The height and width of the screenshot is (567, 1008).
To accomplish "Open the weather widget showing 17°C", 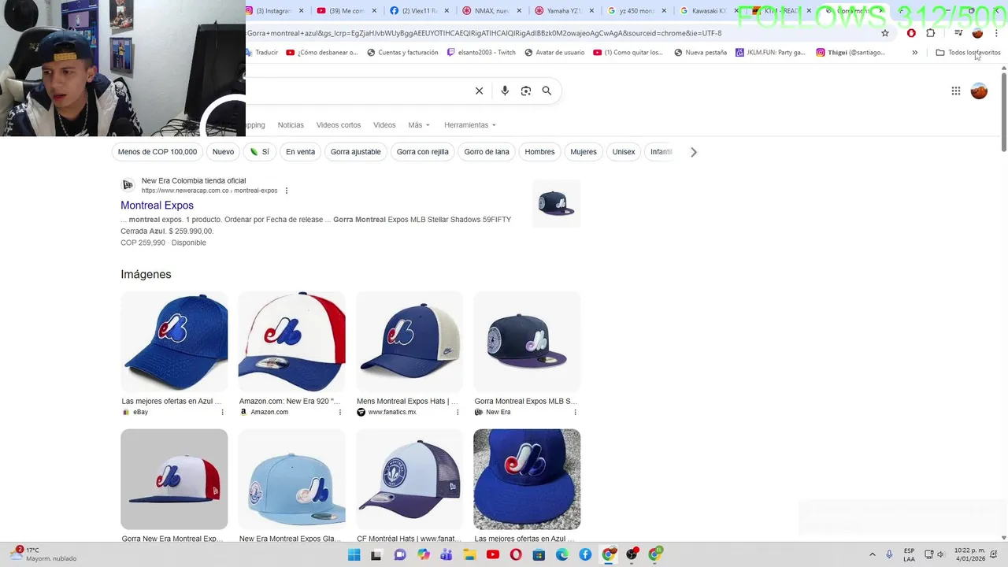I will tap(44, 554).
